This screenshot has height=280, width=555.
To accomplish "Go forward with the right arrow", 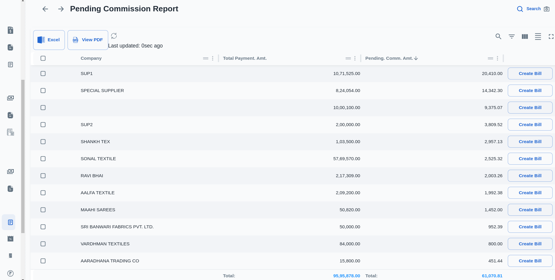I will pos(61,9).
